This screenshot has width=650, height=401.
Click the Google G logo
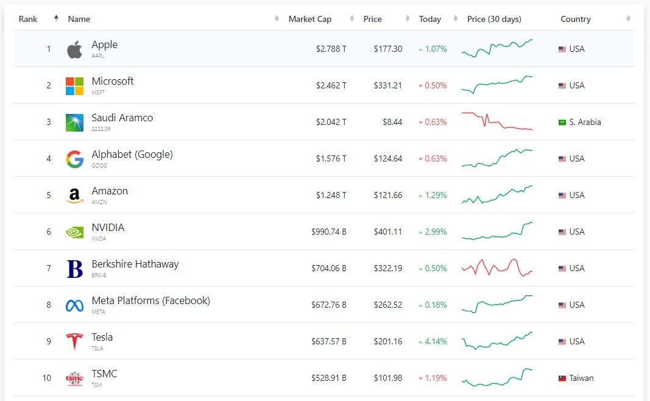(x=74, y=159)
